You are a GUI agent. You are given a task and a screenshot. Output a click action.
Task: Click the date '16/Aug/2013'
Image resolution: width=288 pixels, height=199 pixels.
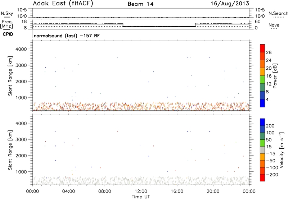click(230, 4)
